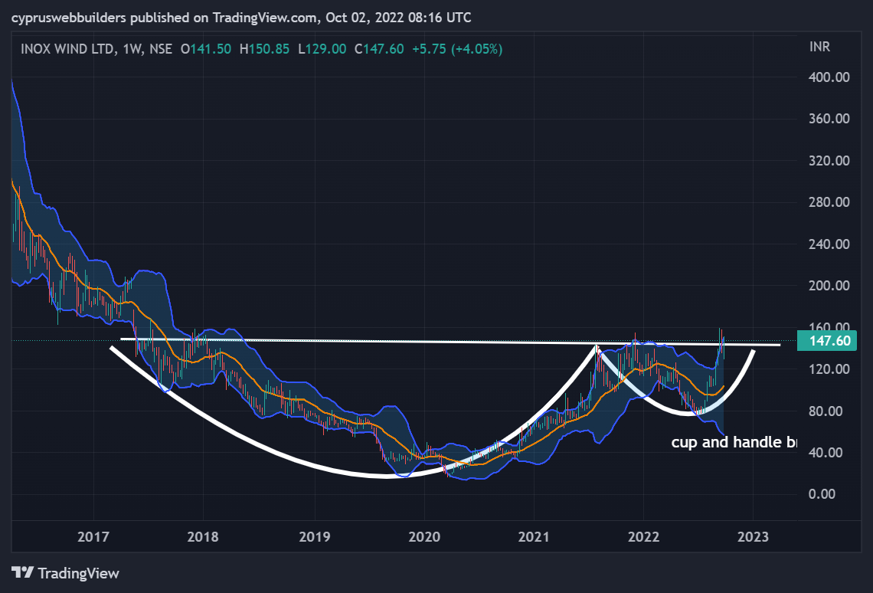Click the 2020 label on the time axis
873x593 pixels.
(424, 537)
